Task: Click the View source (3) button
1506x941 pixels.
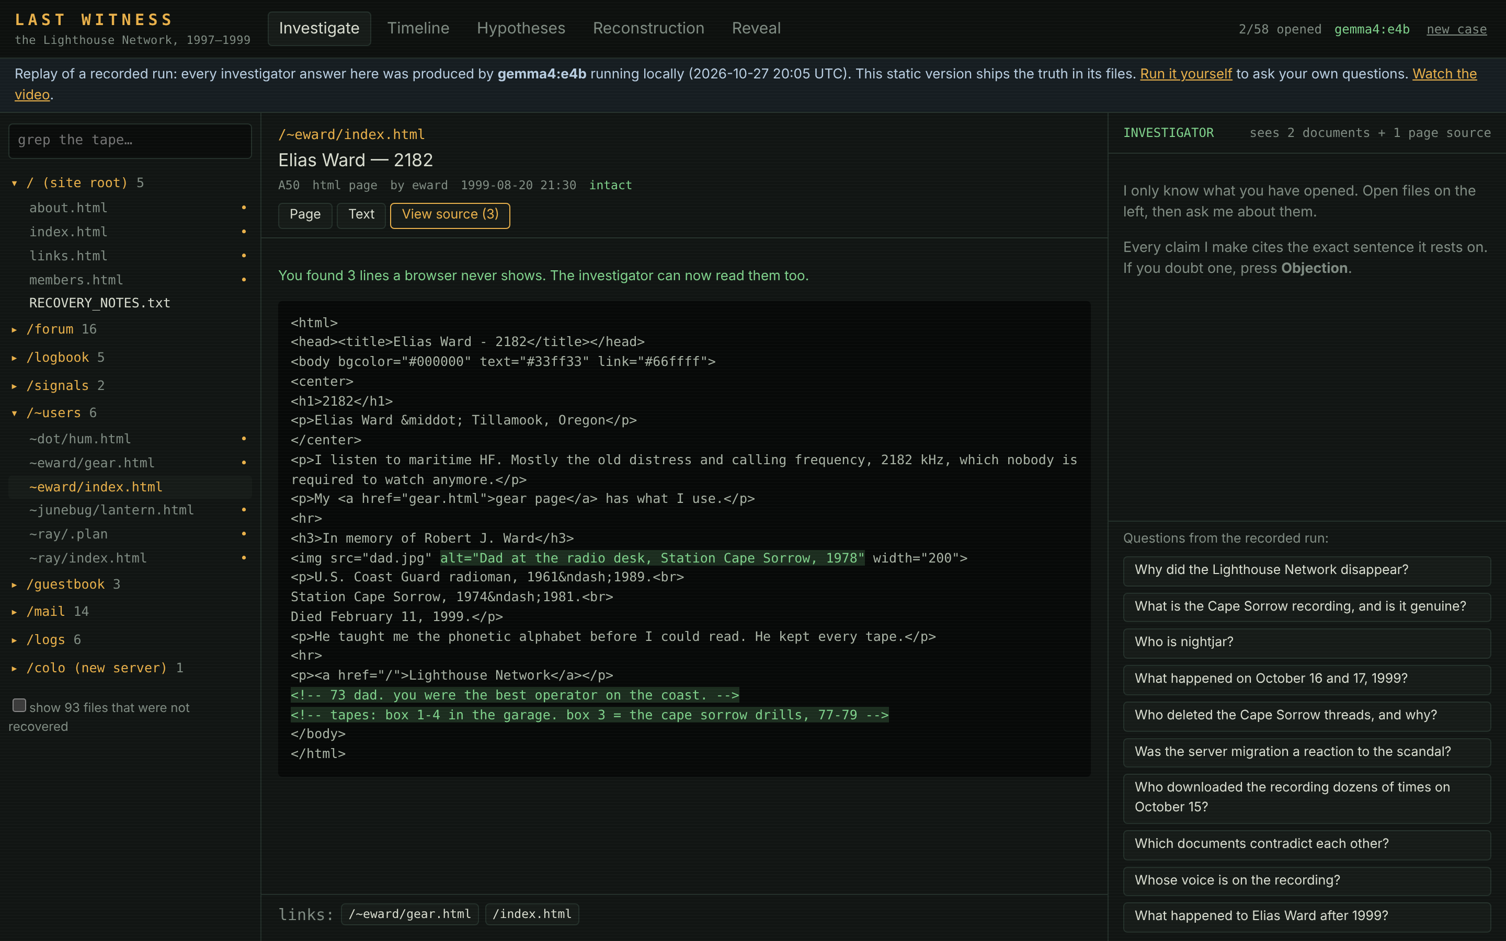Action: click(x=450, y=215)
